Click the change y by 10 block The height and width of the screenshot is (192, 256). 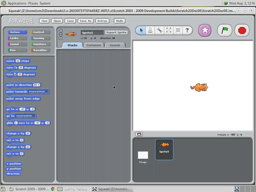pos(18,147)
